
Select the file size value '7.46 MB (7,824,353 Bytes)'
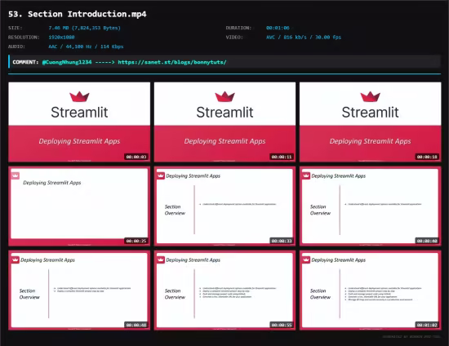(x=84, y=28)
